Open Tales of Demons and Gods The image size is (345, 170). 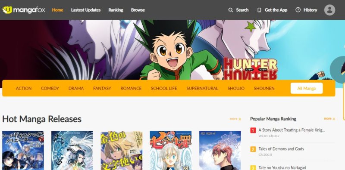click(281, 149)
